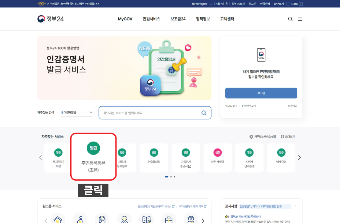Viewport: 340px width, 223px height.
Task: Open 국가보훈부 나만의 예우 link
Action: 193,206
